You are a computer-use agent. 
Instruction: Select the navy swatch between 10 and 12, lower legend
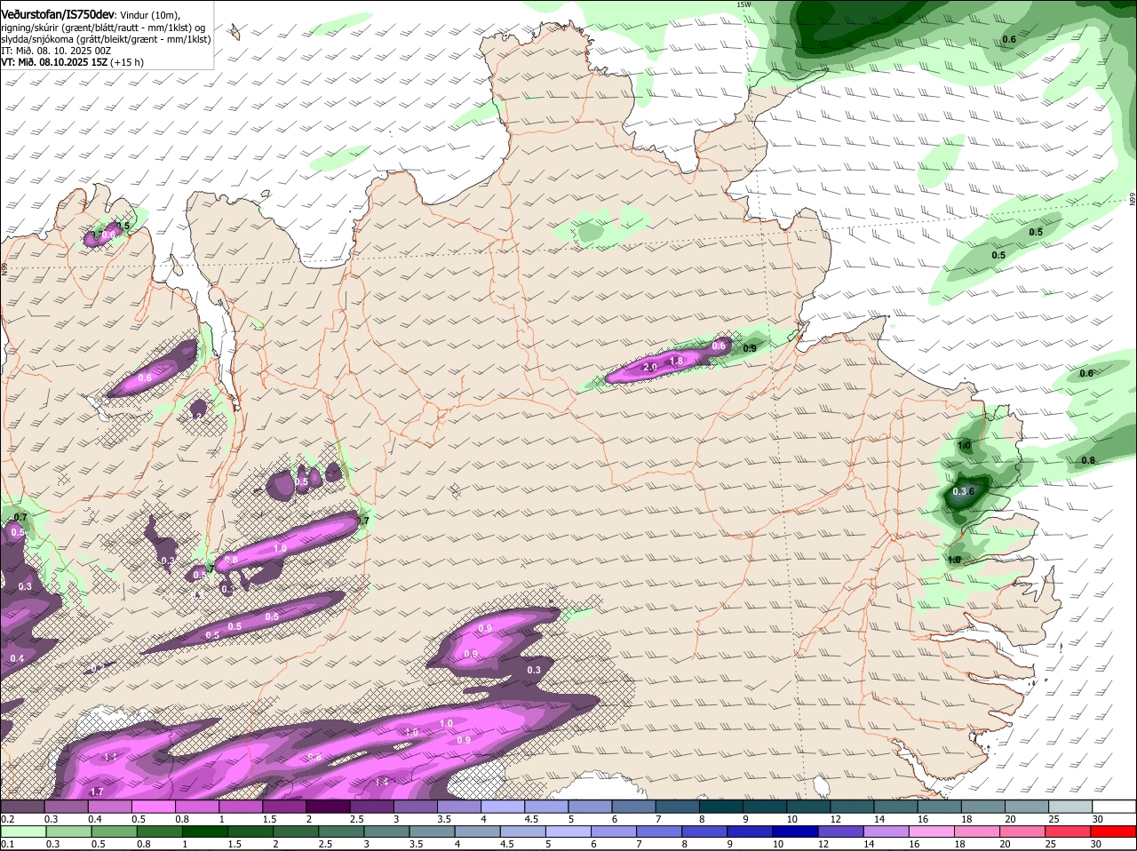pos(798,831)
